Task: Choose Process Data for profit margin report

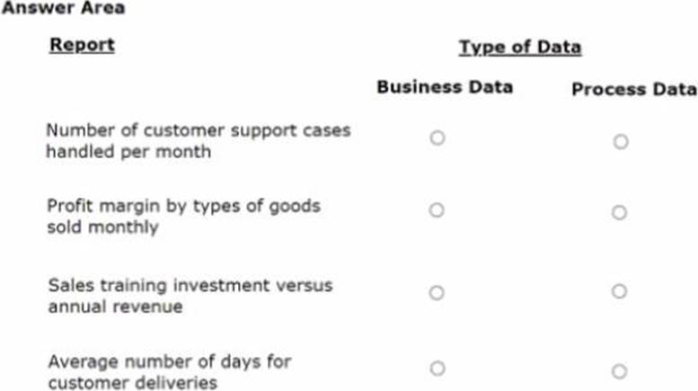Action: pos(619,213)
